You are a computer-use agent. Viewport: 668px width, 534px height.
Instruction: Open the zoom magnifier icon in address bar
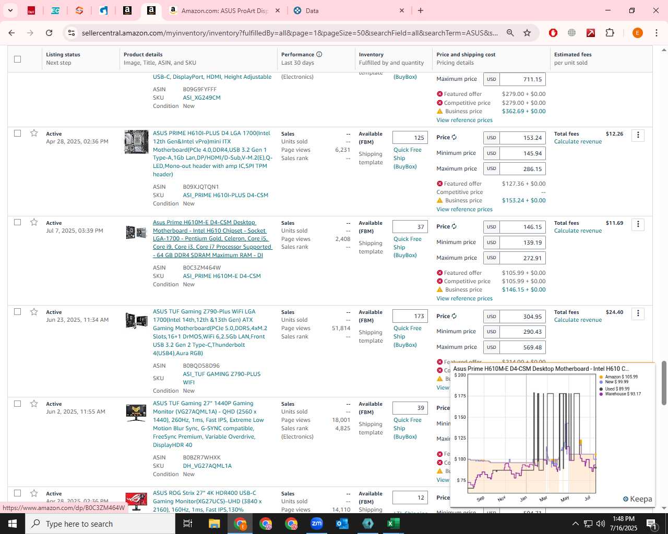pyautogui.click(x=510, y=33)
